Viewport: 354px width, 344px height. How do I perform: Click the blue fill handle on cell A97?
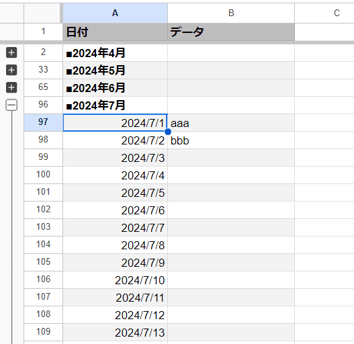168,132
